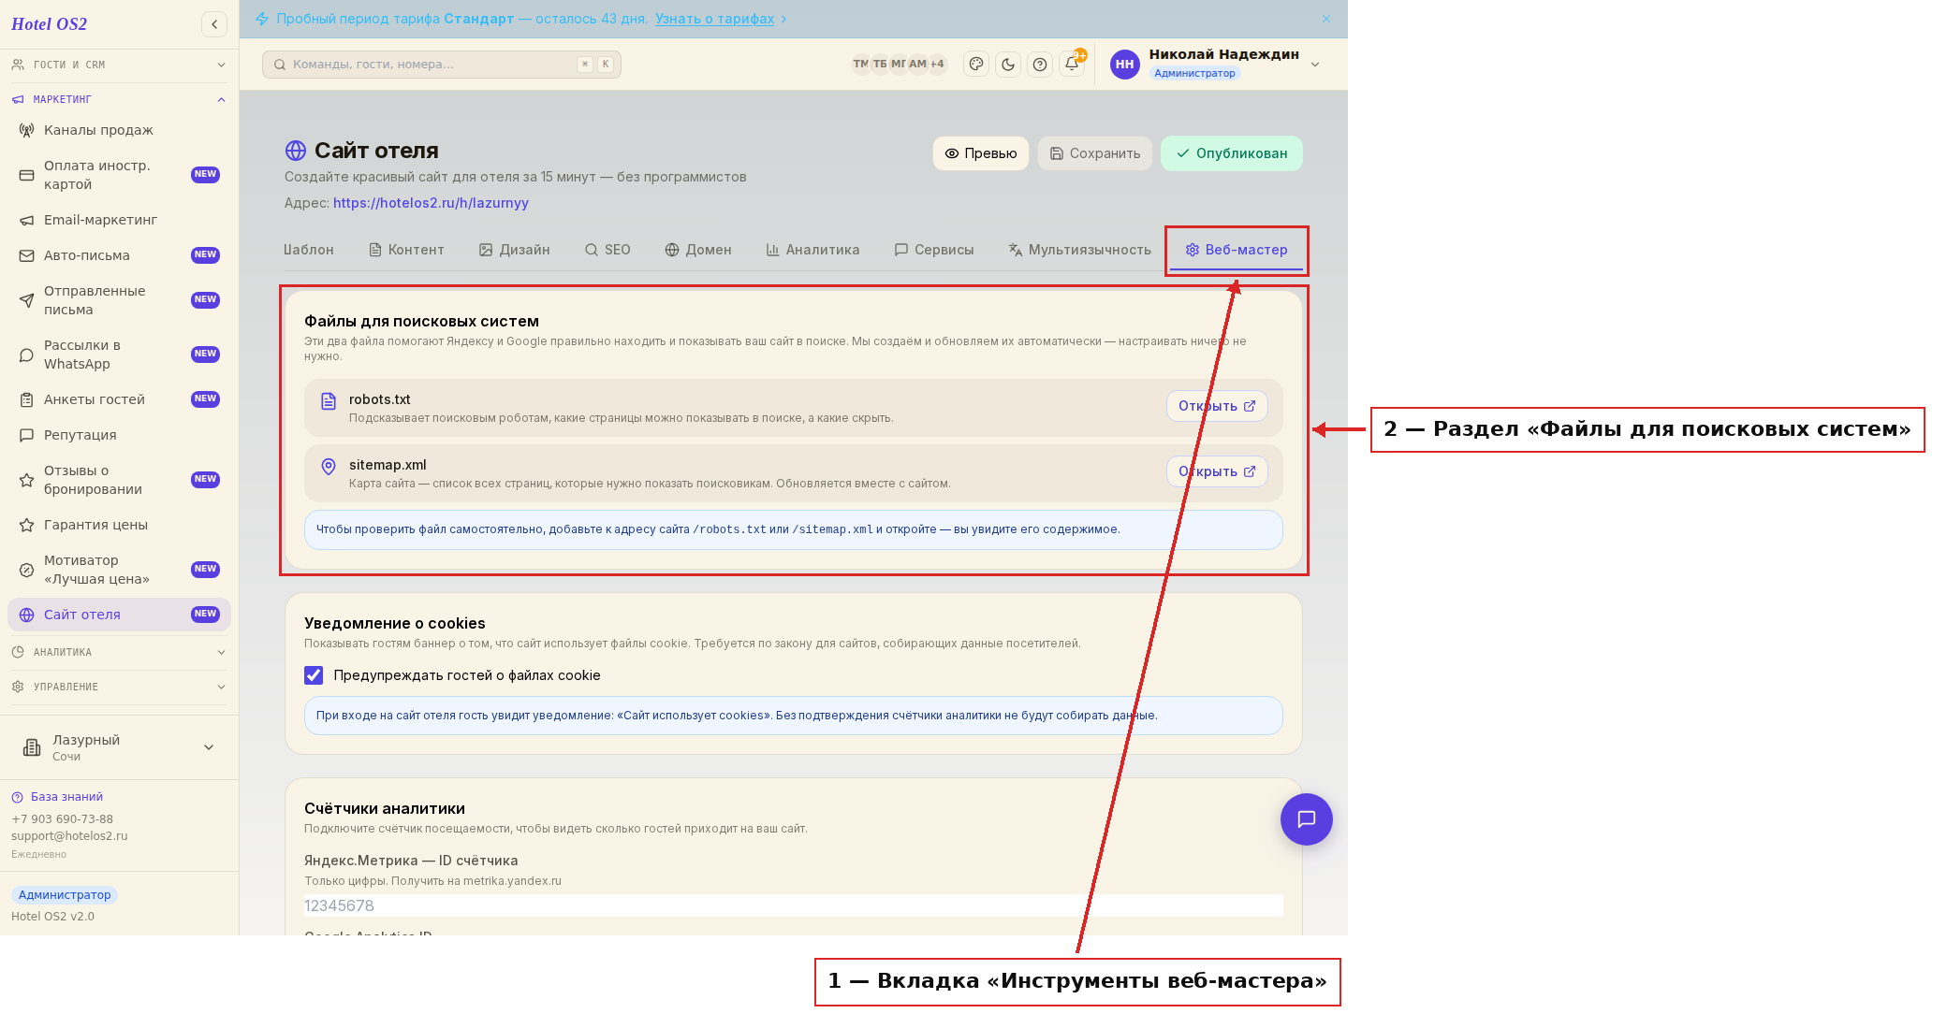
Task: Select Сайт отеля in sidebar
Action: [119, 615]
